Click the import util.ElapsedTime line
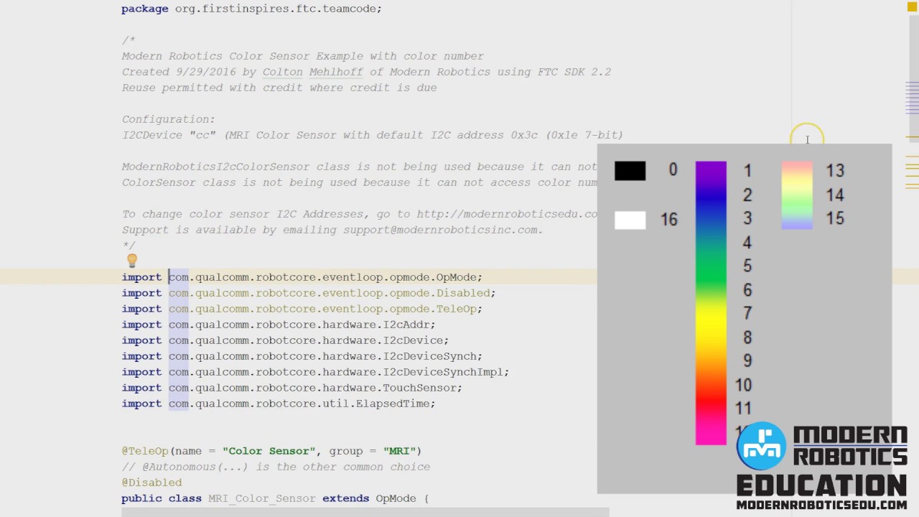This screenshot has width=919, height=517. coord(279,404)
